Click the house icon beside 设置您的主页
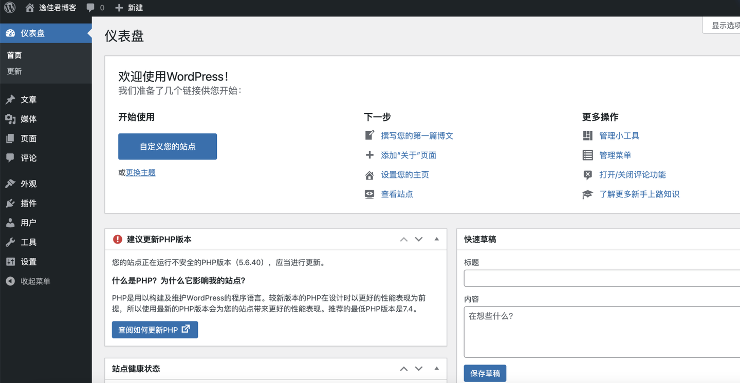Image resolution: width=740 pixels, height=383 pixels. [369, 175]
